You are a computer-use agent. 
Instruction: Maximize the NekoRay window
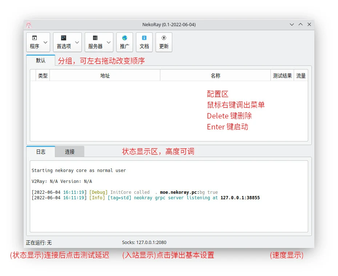tap(301, 25)
